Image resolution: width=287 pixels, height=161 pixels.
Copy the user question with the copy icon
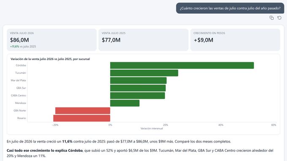point(272,18)
